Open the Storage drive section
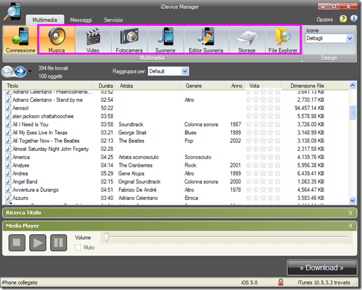This screenshot has width=362, height=290. pyautogui.click(x=247, y=40)
